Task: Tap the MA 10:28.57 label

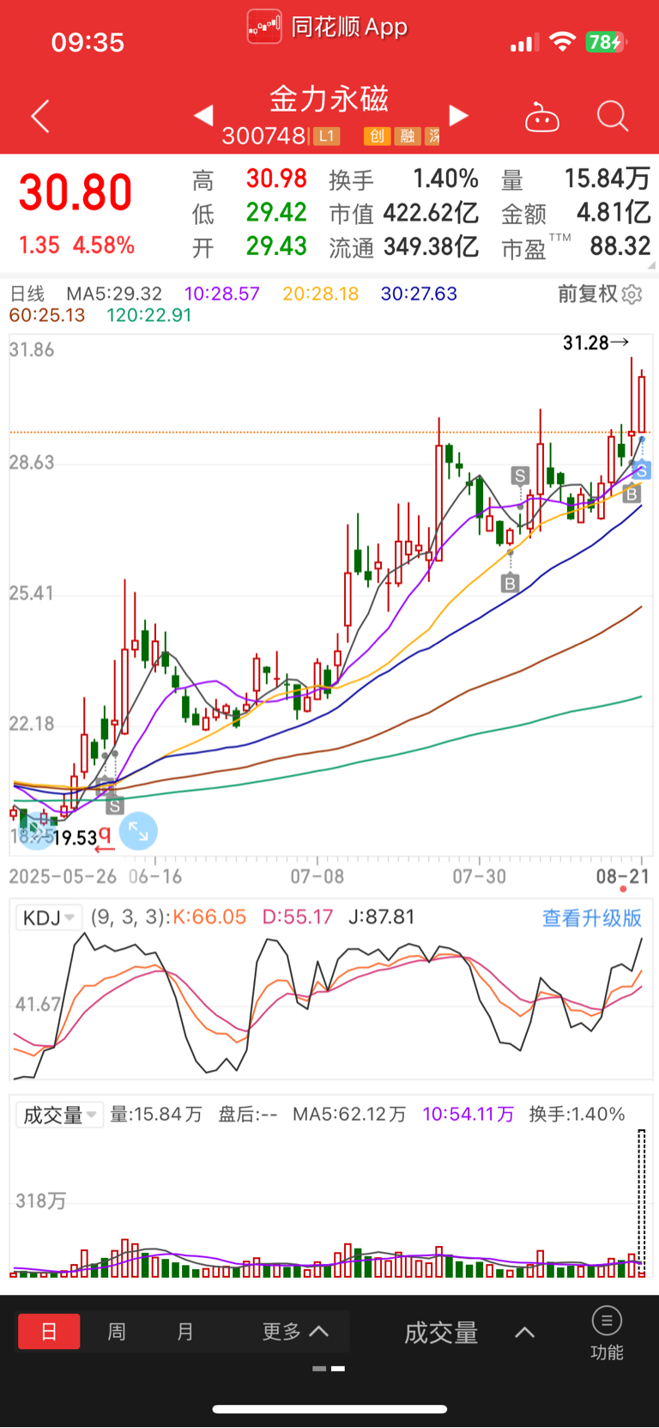Action: click(221, 294)
